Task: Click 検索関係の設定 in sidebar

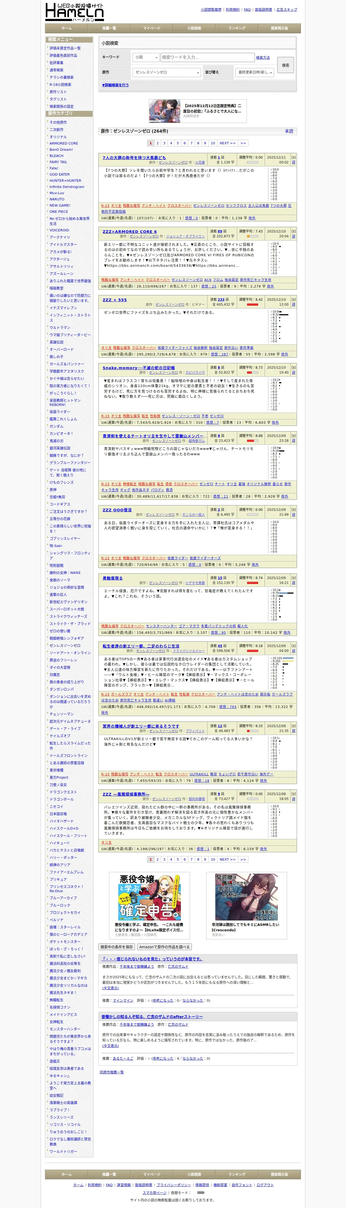Action: pyautogui.click(x=61, y=107)
